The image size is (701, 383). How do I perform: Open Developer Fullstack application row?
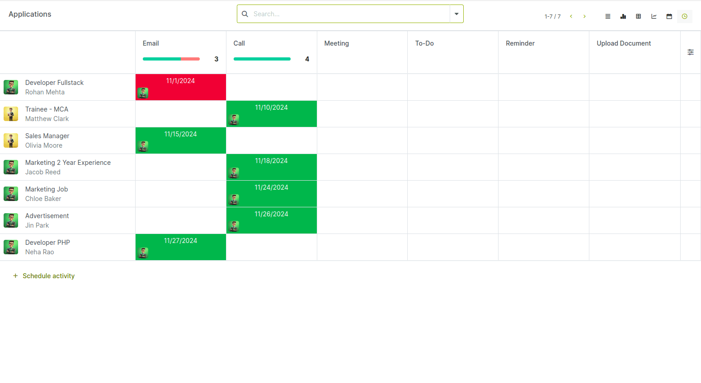68,87
